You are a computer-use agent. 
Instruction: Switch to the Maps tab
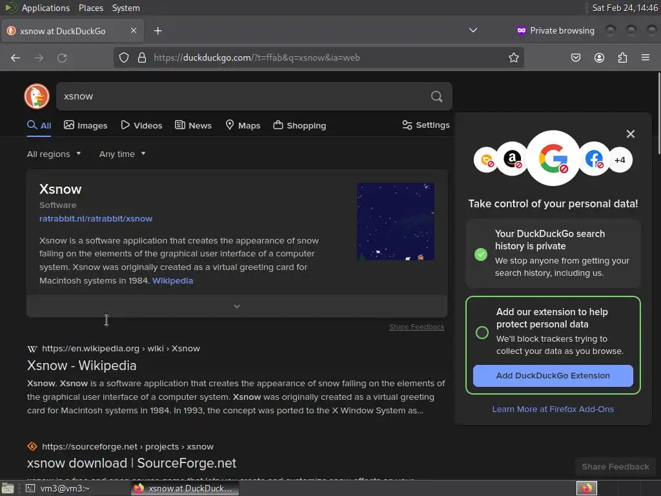point(243,125)
